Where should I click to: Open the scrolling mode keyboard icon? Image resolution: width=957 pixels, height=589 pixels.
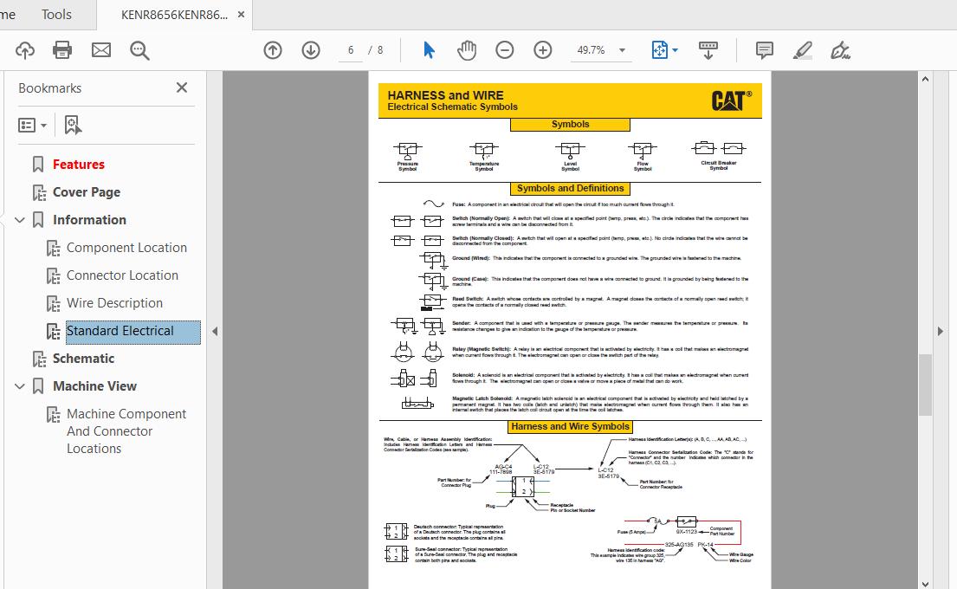click(x=708, y=50)
